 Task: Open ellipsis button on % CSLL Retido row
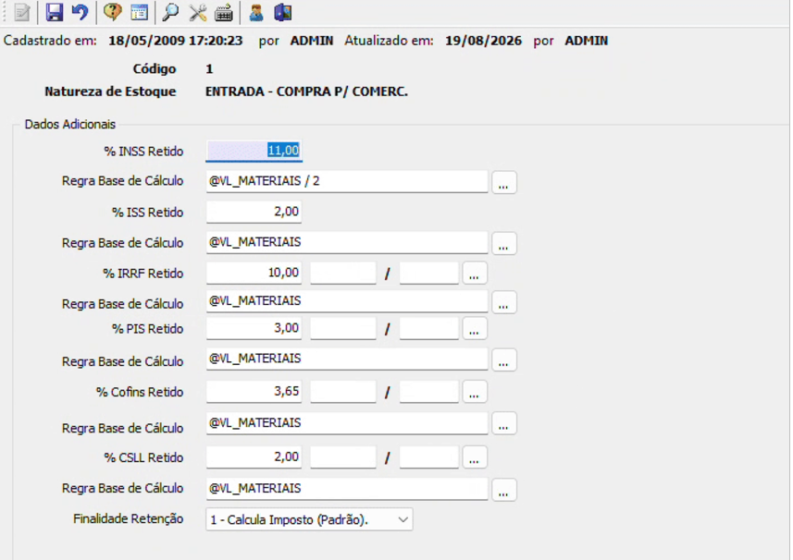(474, 457)
